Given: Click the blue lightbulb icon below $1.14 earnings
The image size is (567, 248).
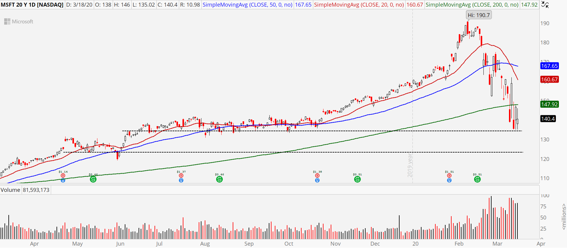Looking at the screenshot, I should coord(63,180).
